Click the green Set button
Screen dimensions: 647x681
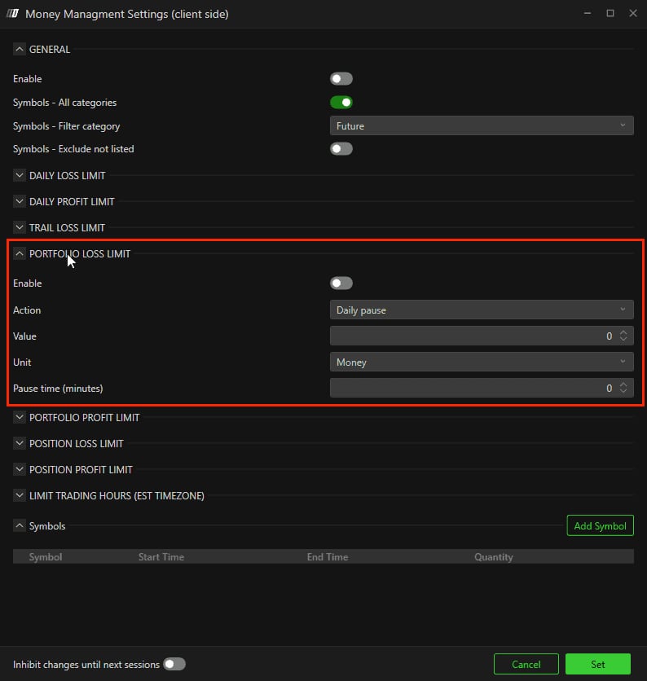598,664
